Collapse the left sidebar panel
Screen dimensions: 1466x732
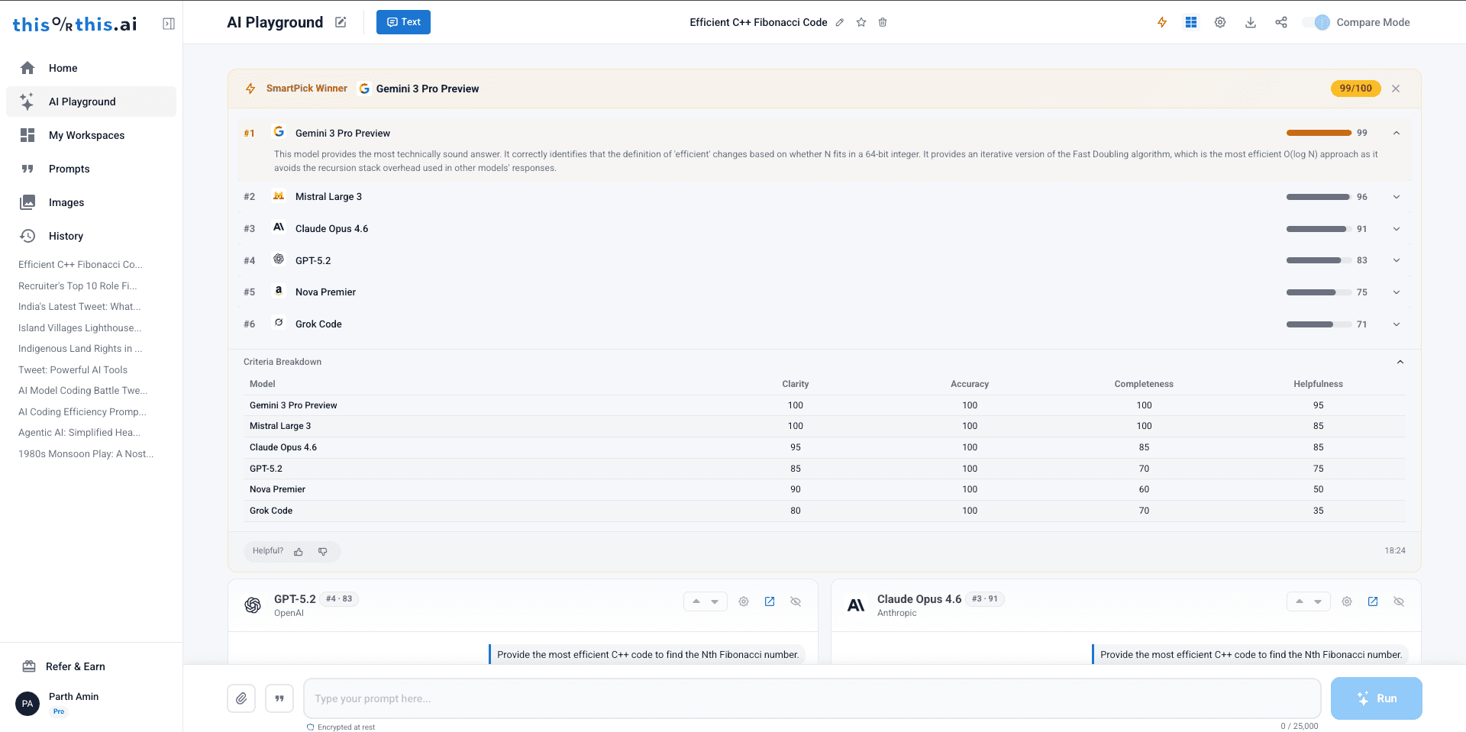(169, 24)
